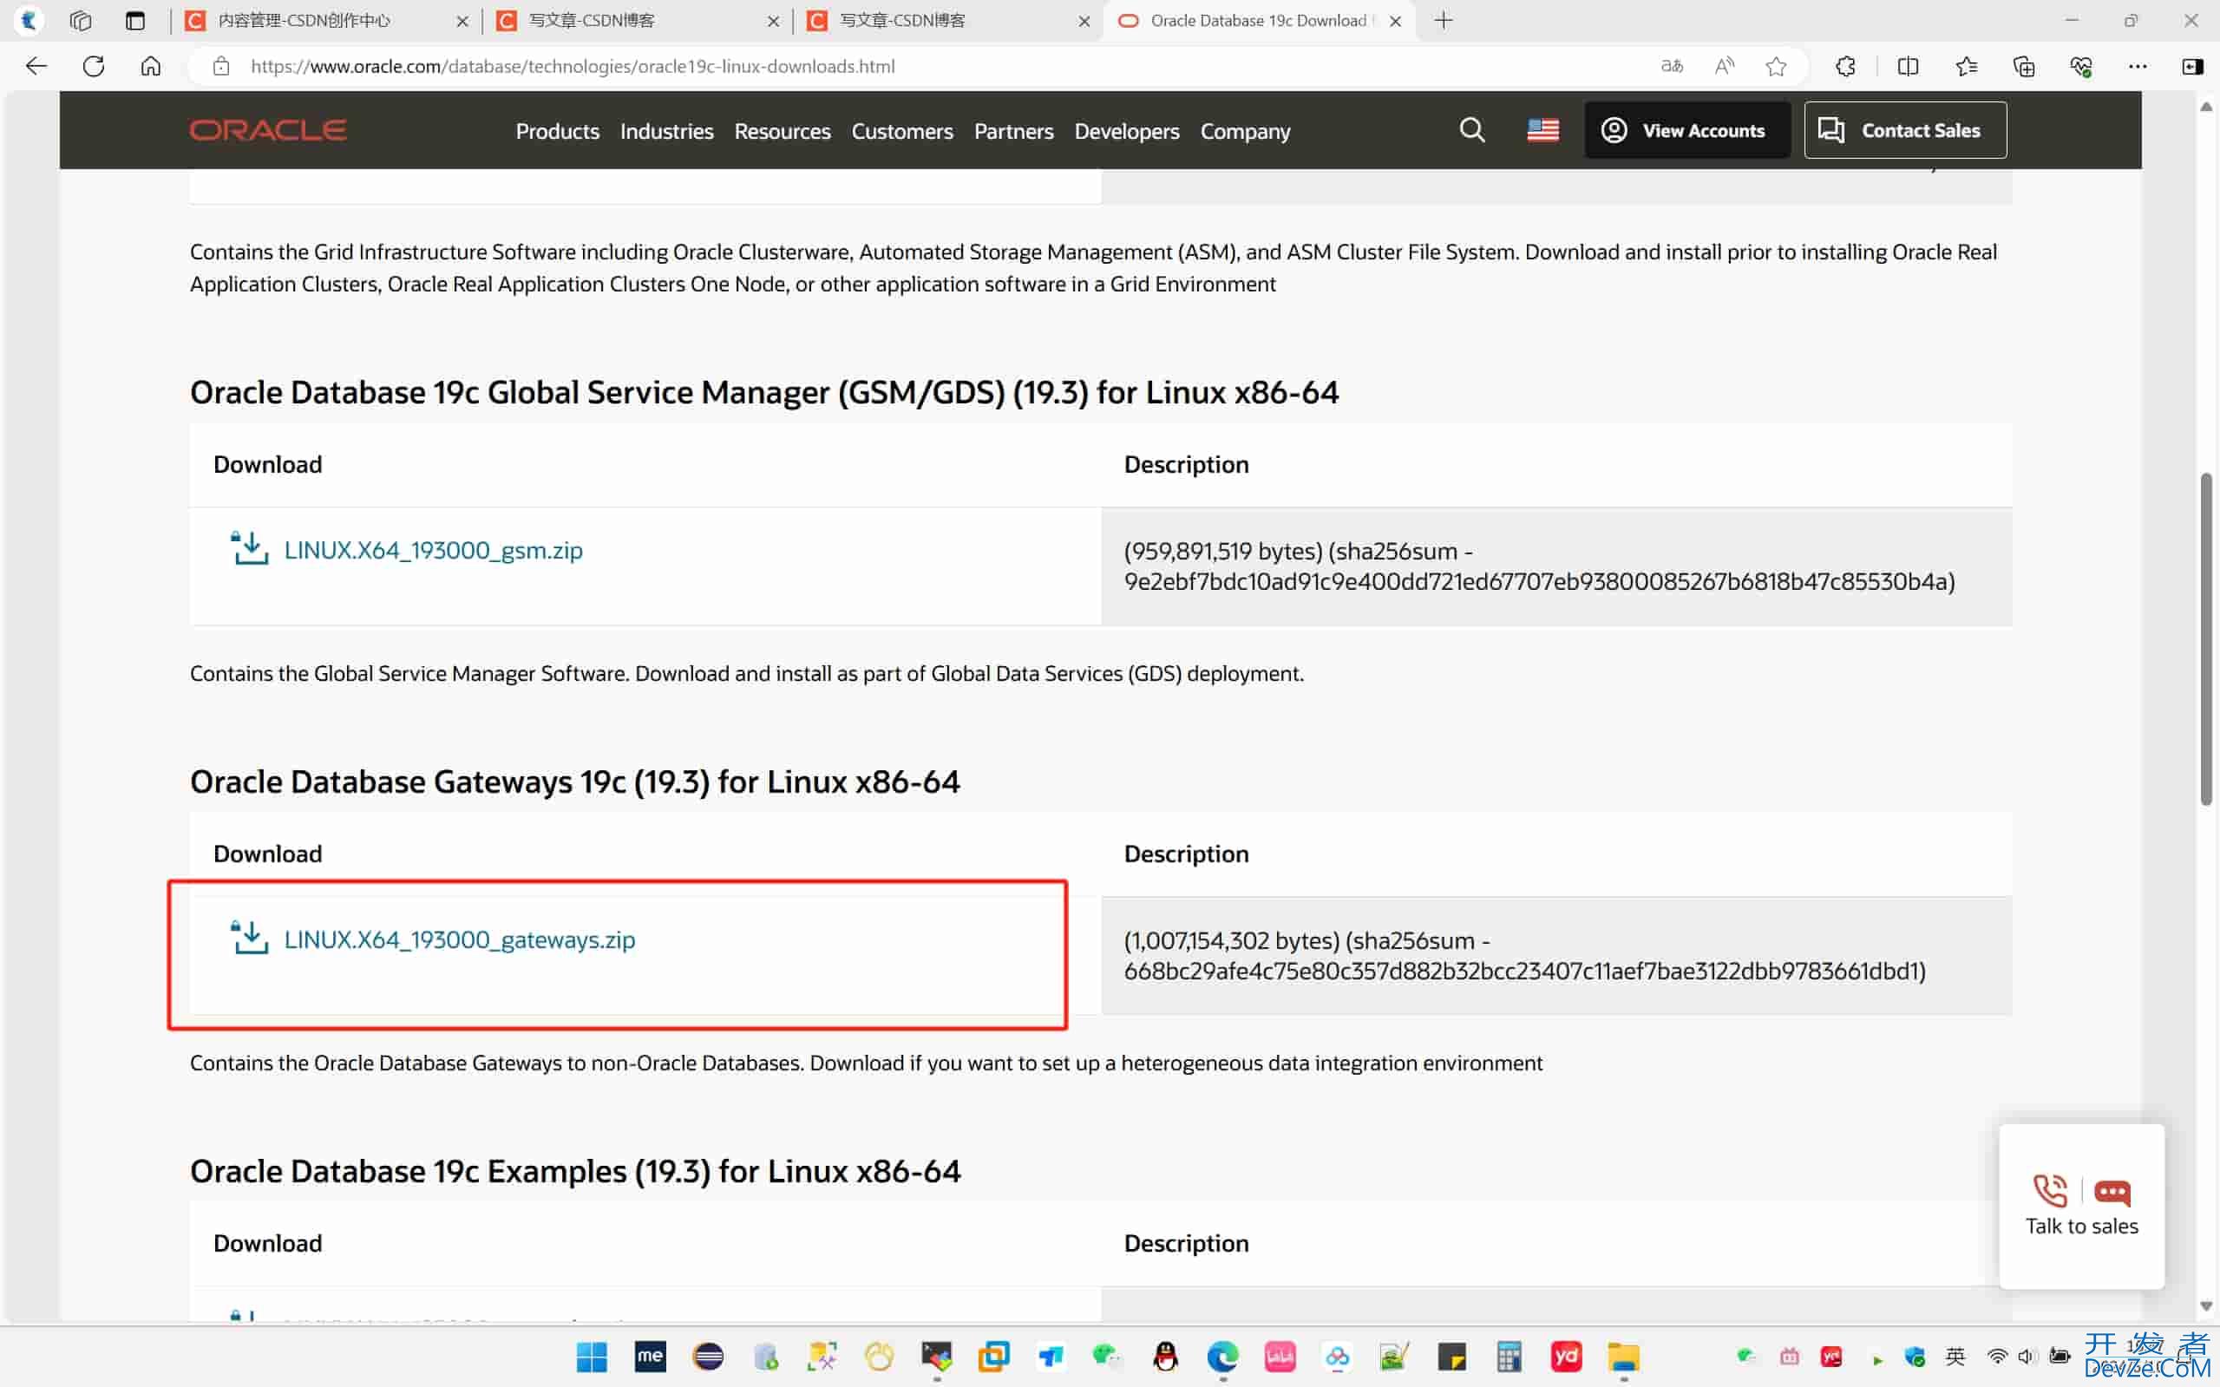The width and height of the screenshot is (2220, 1387).
Task: Toggle the Edge sidebar icon
Action: (2192, 66)
